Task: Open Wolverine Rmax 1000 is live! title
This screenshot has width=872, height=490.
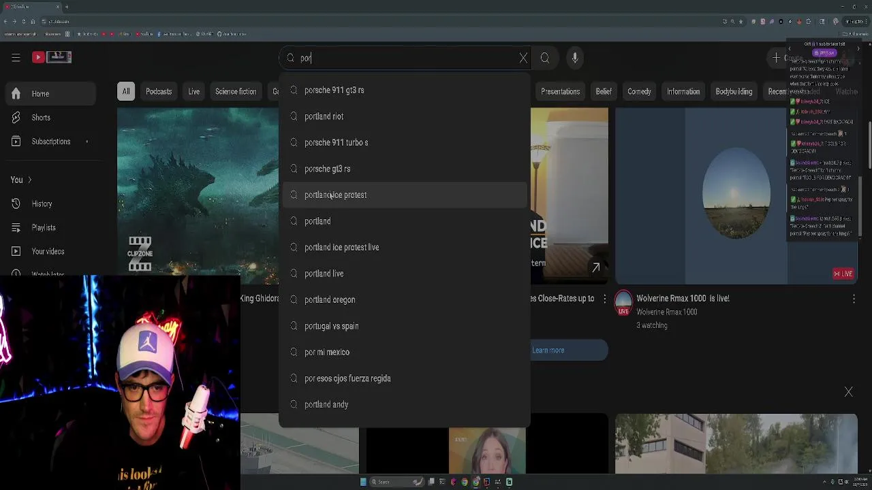Action: coord(683,298)
